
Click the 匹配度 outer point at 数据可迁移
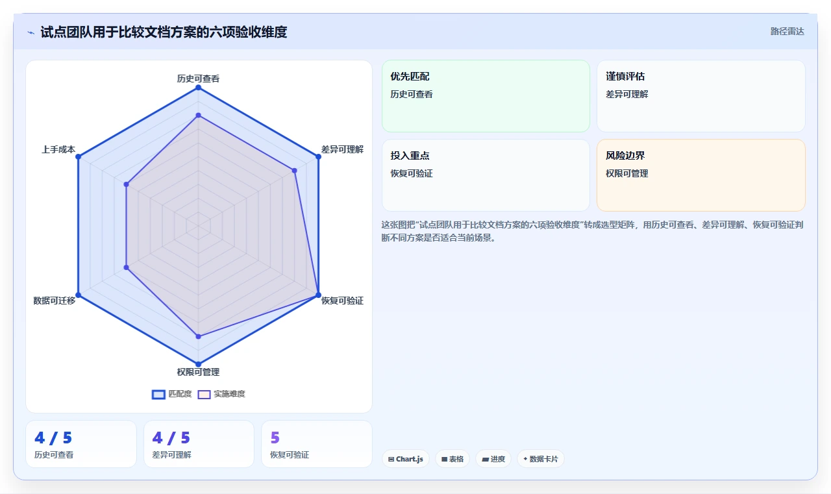click(x=79, y=295)
